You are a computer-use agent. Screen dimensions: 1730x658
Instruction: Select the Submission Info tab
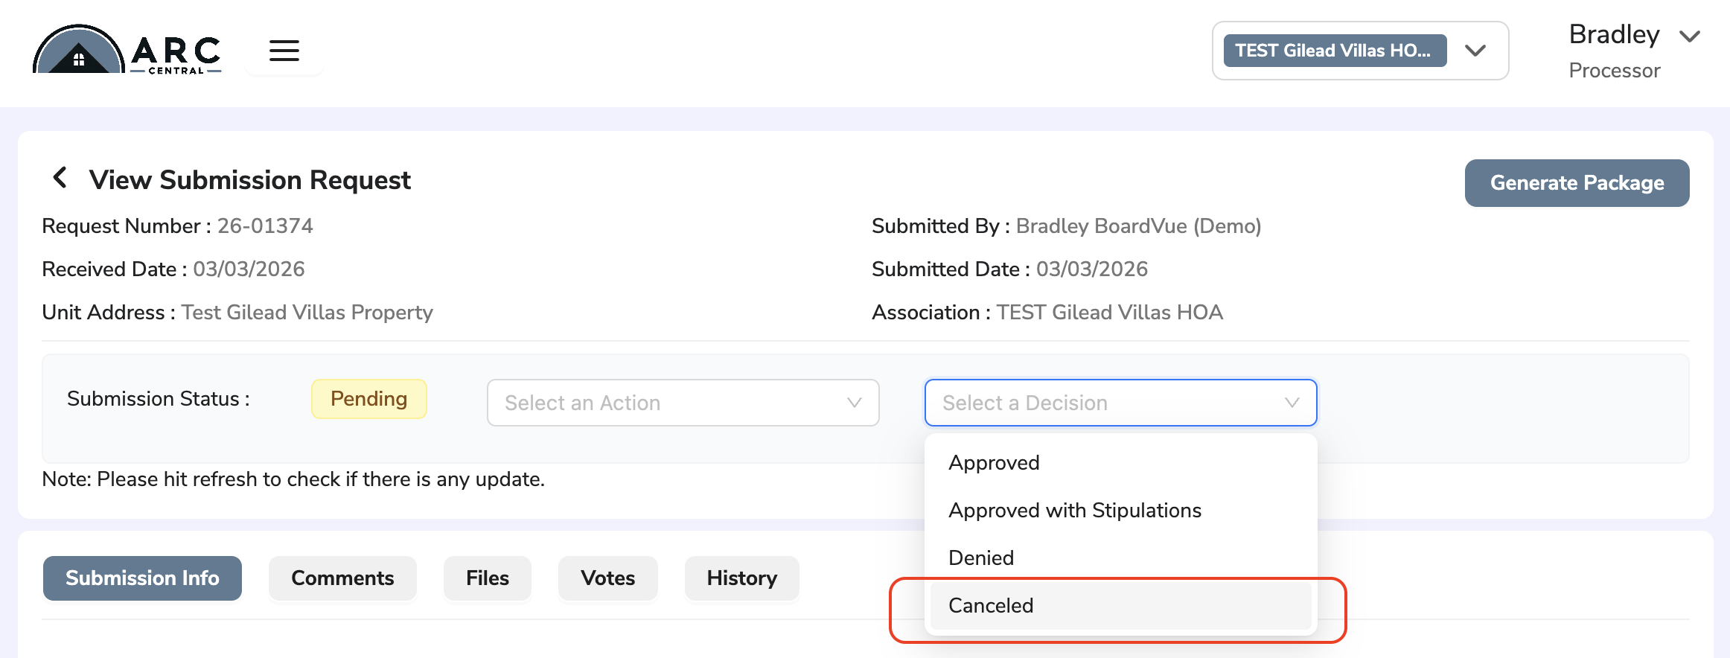(142, 578)
